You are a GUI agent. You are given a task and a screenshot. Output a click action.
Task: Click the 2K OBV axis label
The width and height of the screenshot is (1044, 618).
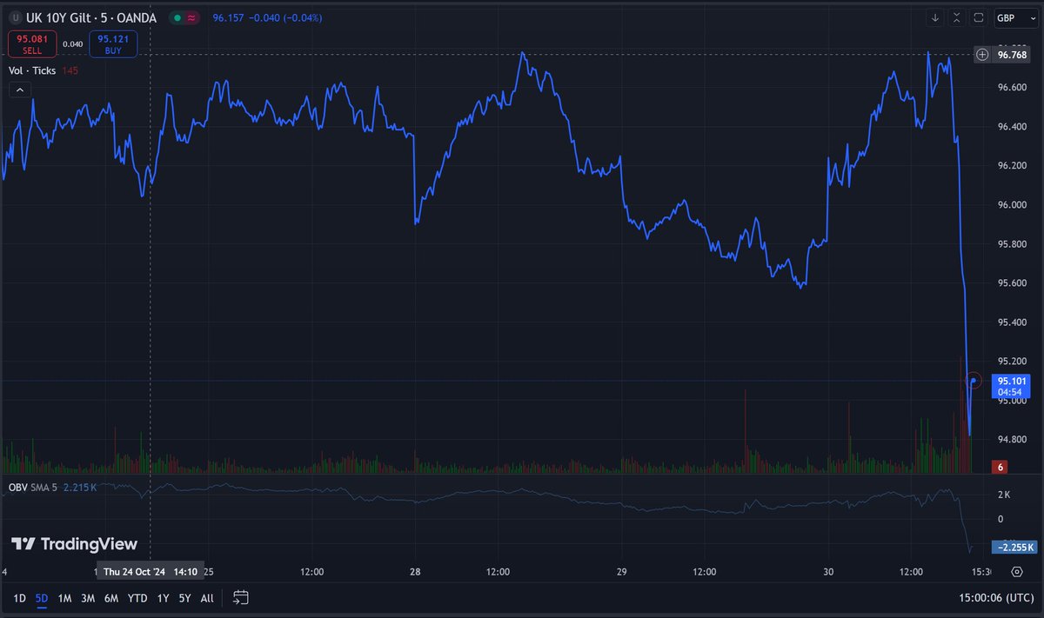pyautogui.click(x=1004, y=495)
